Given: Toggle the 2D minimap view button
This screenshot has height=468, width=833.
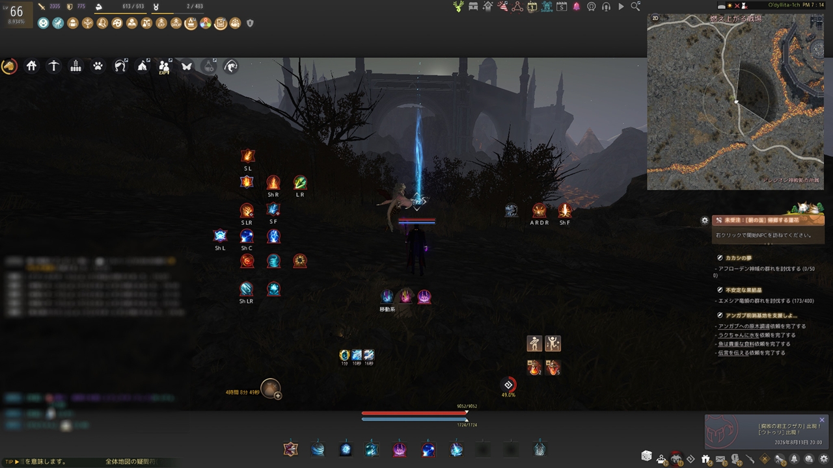Looking at the screenshot, I should pyautogui.click(x=655, y=19).
